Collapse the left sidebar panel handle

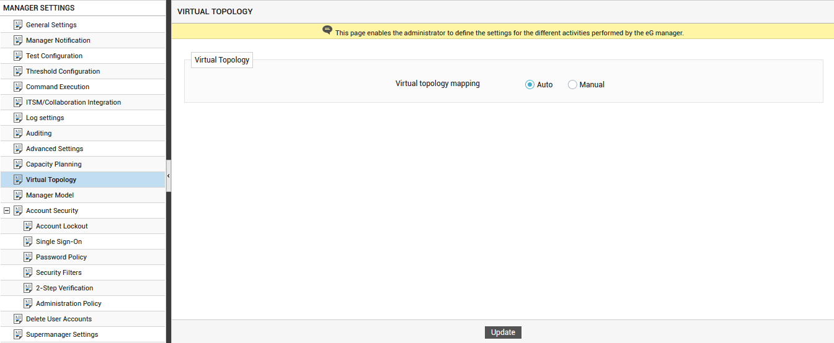pyautogui.click(x=169, y=176)
